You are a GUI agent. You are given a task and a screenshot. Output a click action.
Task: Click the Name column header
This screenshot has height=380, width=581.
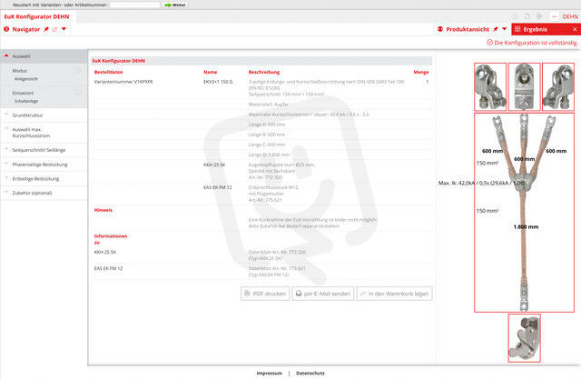tap(210, 72)
